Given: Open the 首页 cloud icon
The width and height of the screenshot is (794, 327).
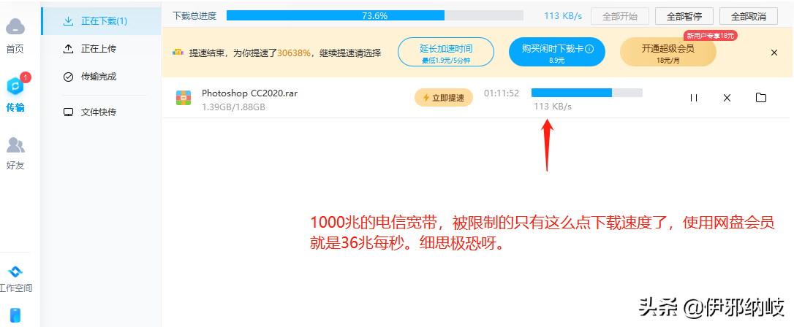Looking at the screenshot, I should (x=15, y=26).
